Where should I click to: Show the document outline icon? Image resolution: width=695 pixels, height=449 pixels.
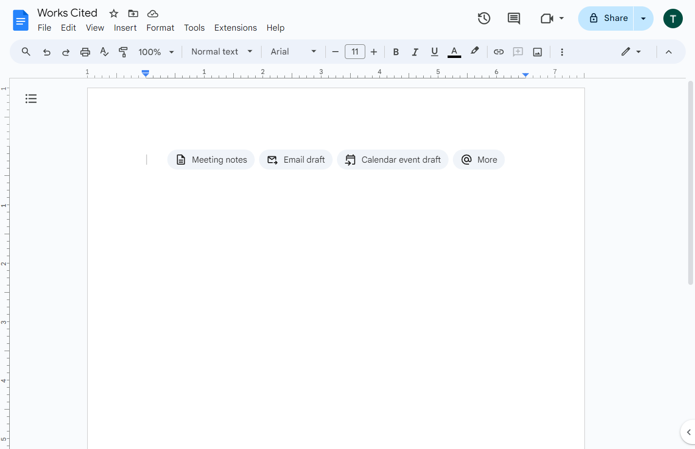pos(31,99)
